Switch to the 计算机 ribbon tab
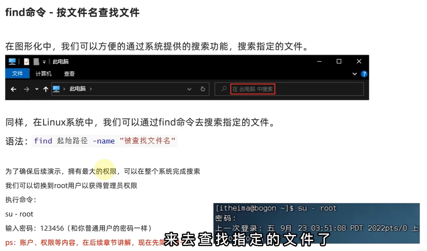Image resolution: width=427 pixels, height=251 pixels. [x=43, y=74]
